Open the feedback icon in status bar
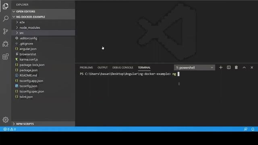 point(246,129)
